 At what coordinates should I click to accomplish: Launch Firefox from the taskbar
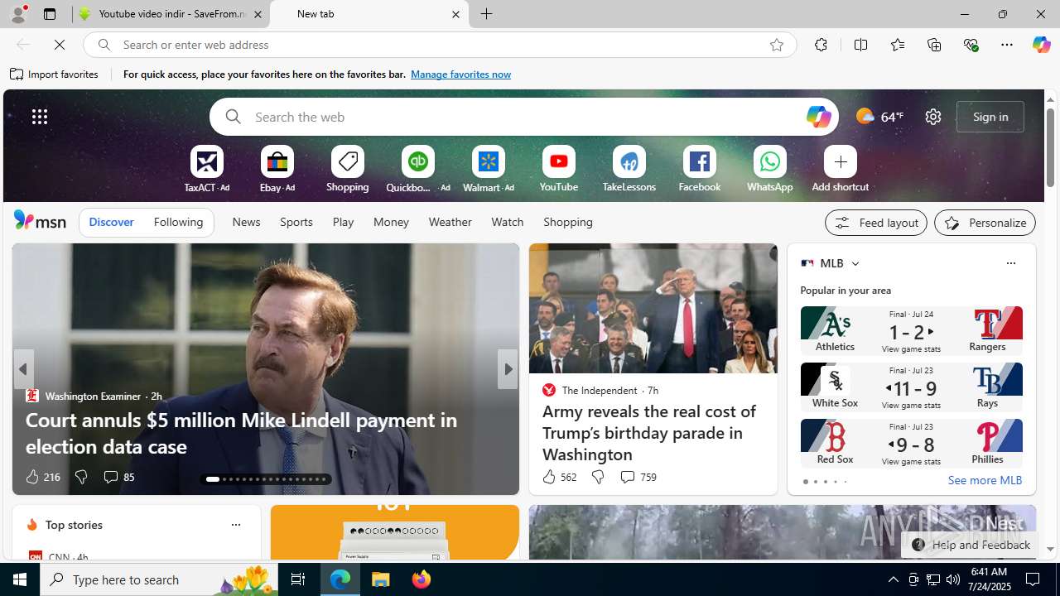tap(421, 579)
